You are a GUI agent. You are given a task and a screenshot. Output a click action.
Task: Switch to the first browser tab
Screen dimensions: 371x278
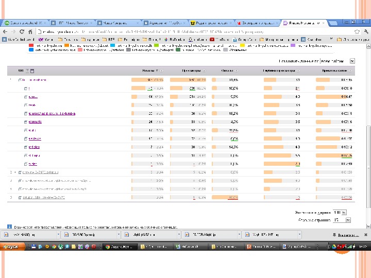click(x=25, y=23)
